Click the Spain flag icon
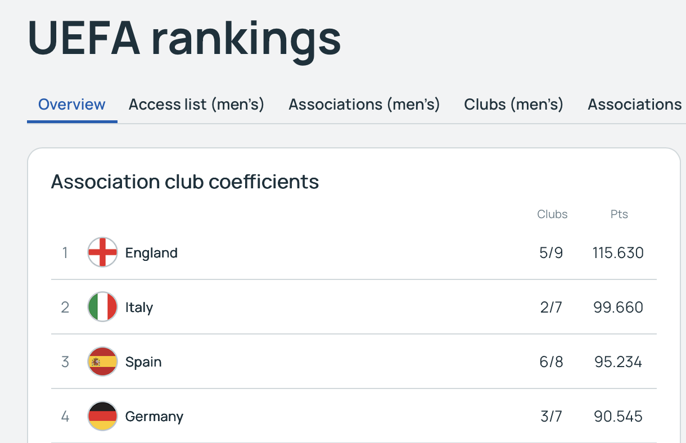The image size is (686, 443). coord(103,361)
